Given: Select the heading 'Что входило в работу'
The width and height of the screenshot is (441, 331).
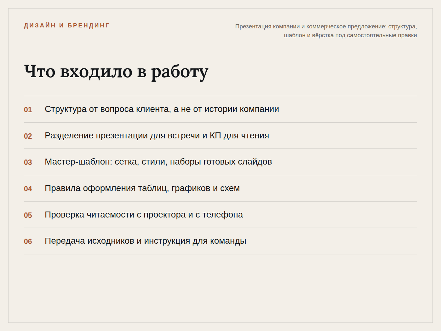Looking at the screenshot, I should coord(116,72).
